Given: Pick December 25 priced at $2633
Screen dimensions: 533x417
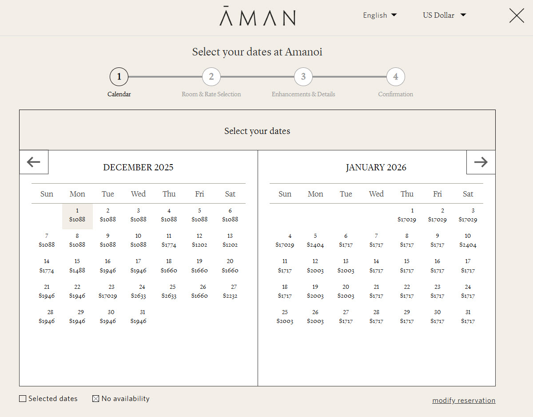Looking at the screenshot, I should (169, 292).
